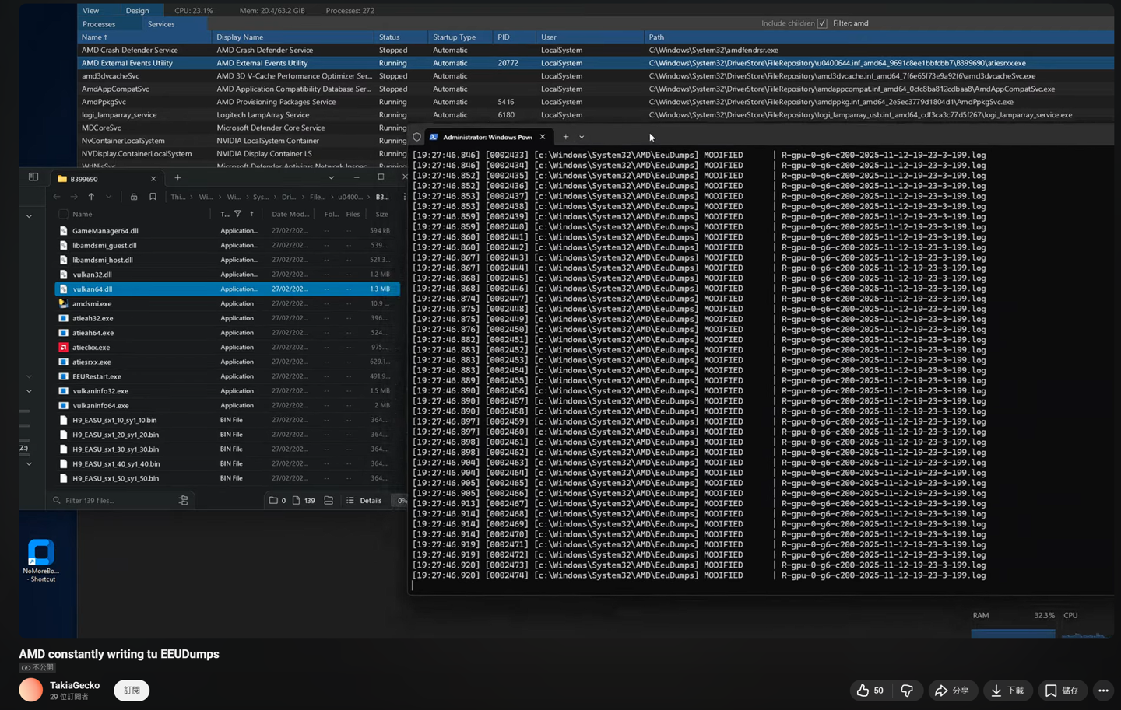Click the filter funnel icon in column header
1121x710 pixels.
pos(237,214)
